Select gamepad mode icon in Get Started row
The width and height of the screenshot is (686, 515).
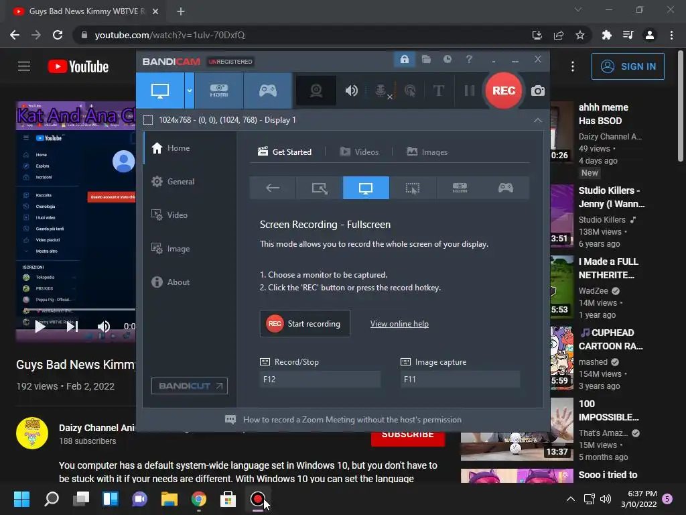(x=506, y=188)
